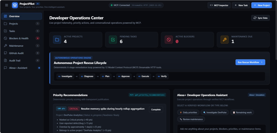Click the 01 Investigate stage
Image resolution: width=277 pixels, height=133 pixels.
coord(65,76)
